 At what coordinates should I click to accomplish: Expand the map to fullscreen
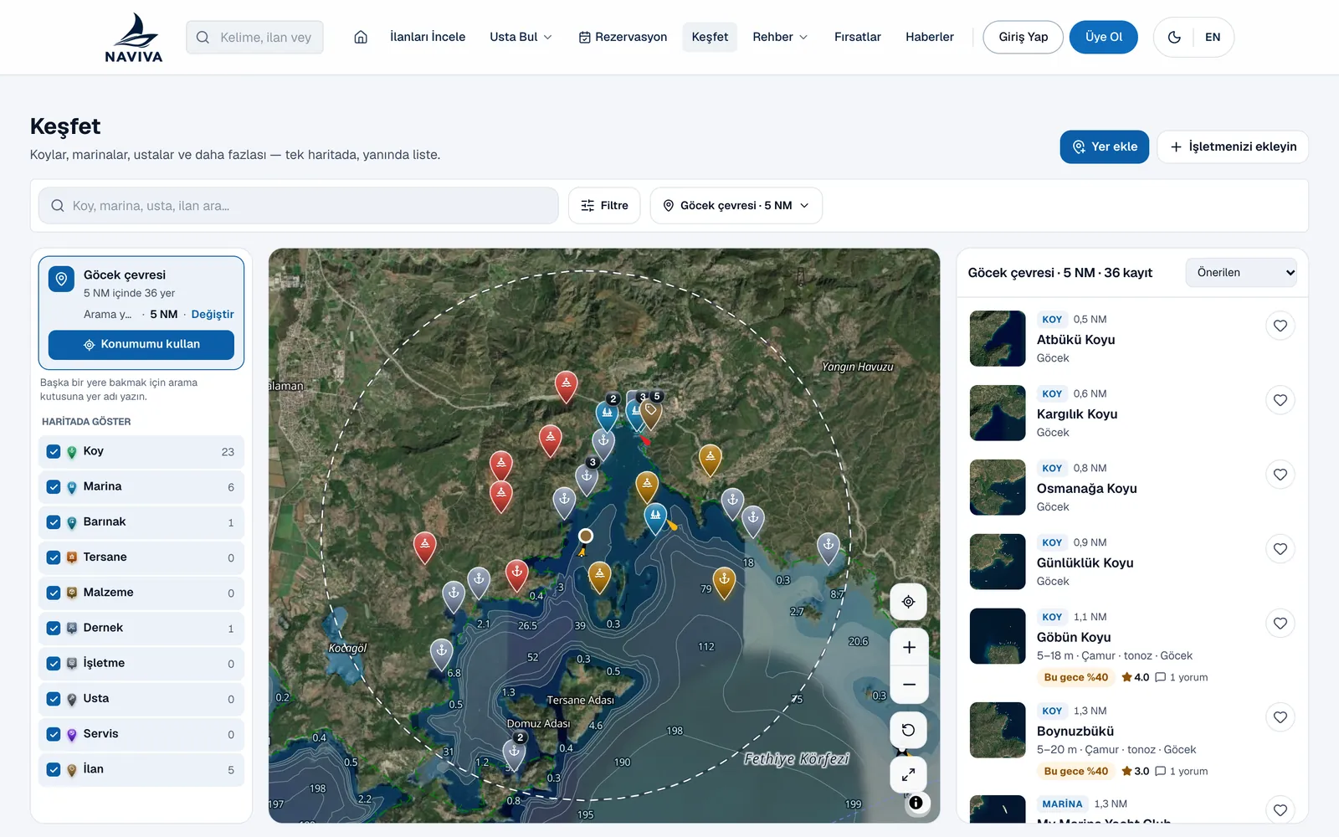tap(908, 774)
